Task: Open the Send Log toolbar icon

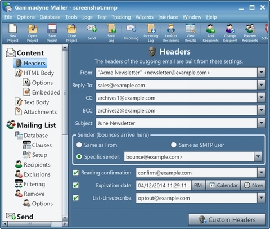Action: [111, 33]
